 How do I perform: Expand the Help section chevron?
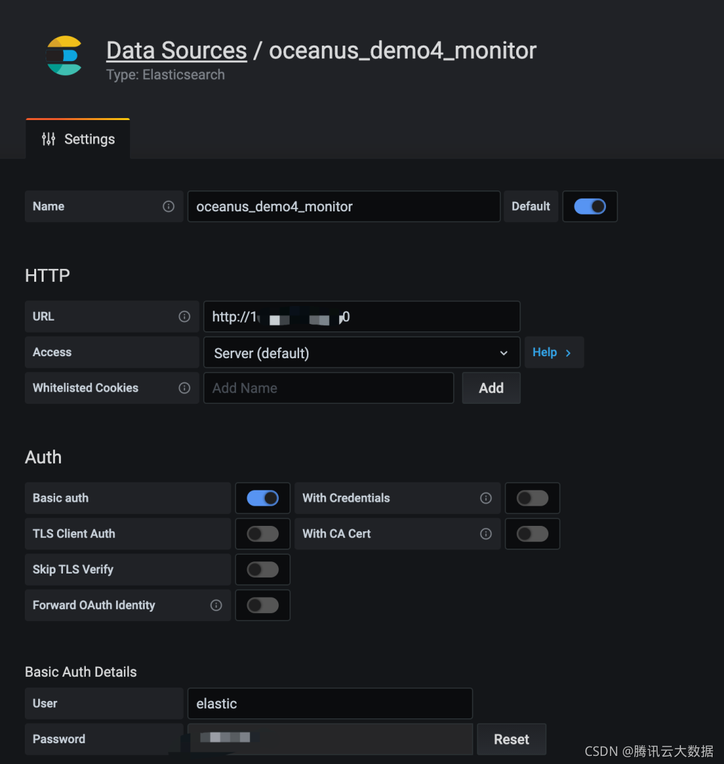pyautogui.click(x=568, y=353)
